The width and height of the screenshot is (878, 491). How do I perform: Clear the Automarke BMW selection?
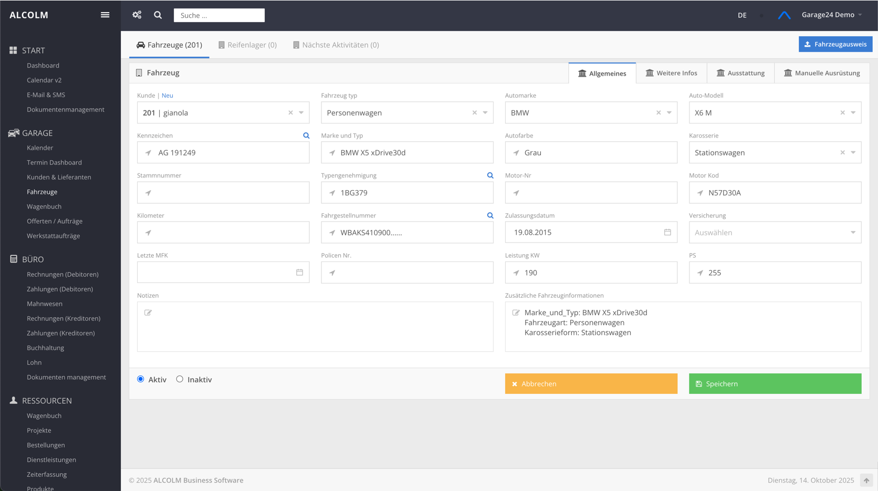tap(659, 112)
